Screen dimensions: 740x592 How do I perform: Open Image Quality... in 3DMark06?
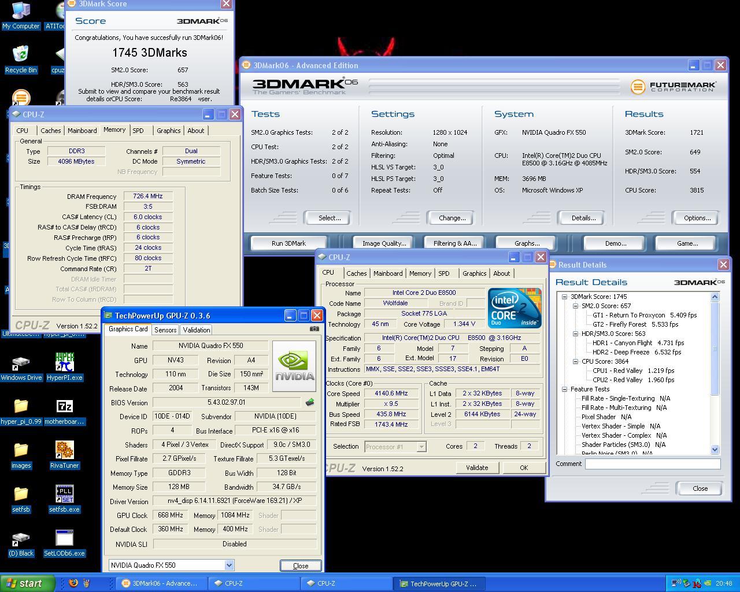click(384, 243)
